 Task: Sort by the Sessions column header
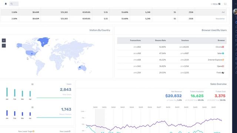[185, 40]
